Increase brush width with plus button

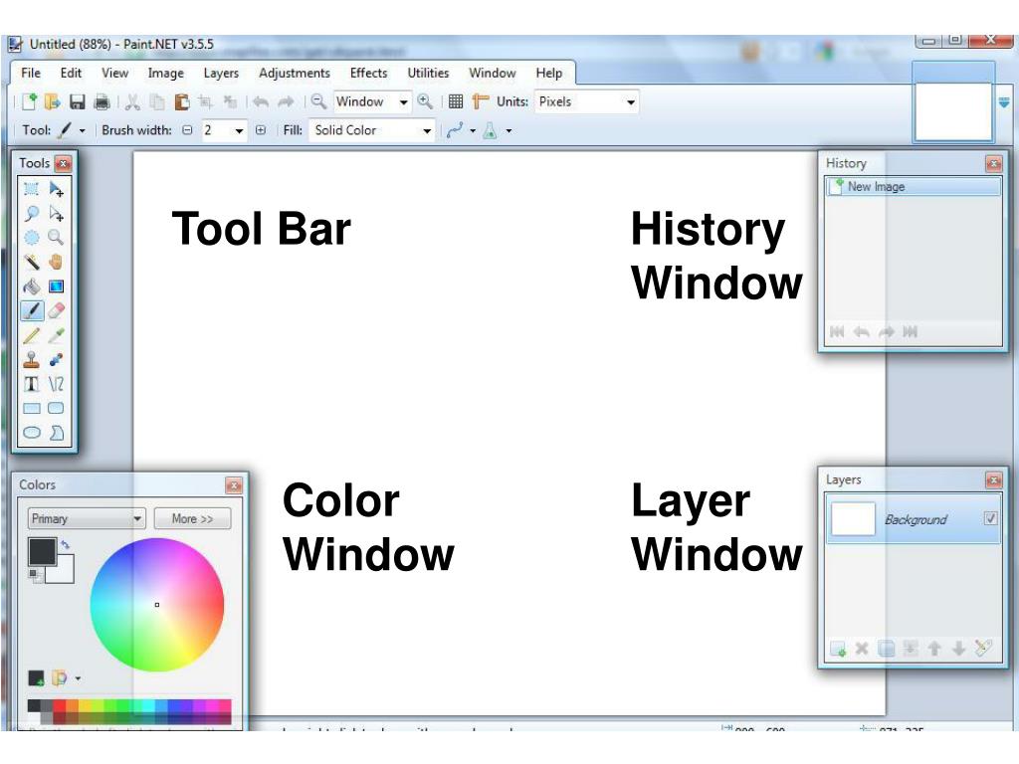coord(261,130)
